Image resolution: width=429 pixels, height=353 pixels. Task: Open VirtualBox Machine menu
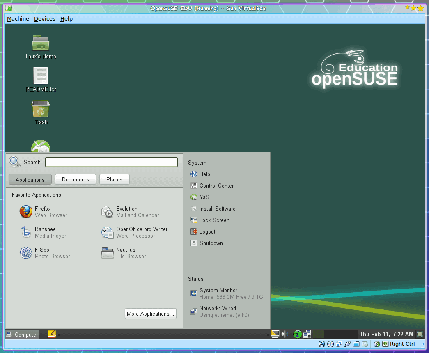[18, 18]
